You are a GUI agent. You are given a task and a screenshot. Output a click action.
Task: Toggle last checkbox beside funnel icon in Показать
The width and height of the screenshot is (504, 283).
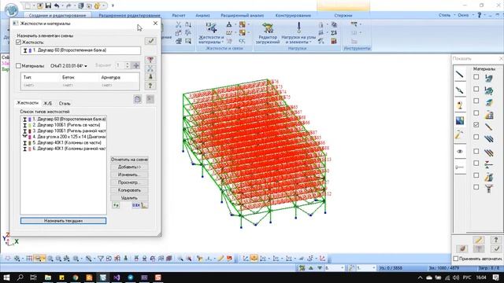point(476,187)
